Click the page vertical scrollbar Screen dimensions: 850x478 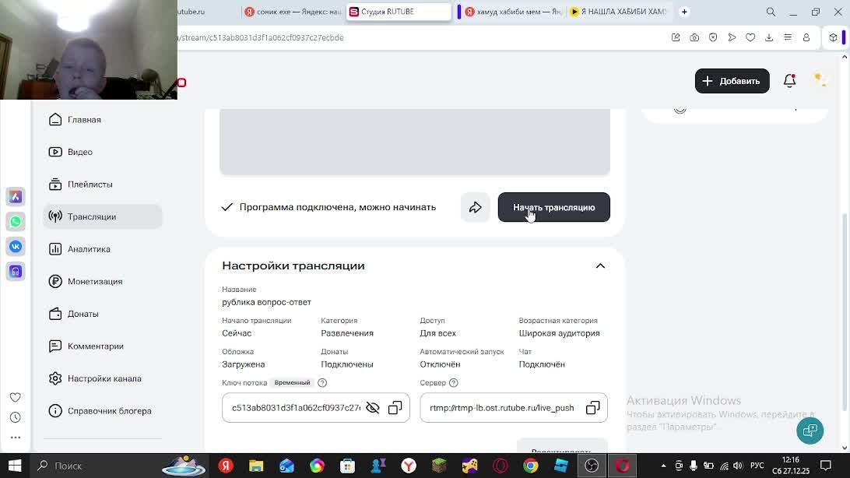click(x=844, y=311)
